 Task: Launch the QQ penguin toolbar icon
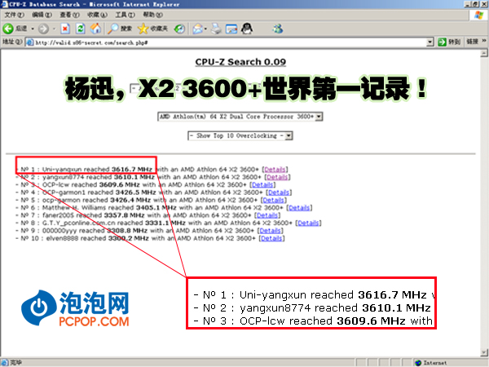tap(247, 29)
